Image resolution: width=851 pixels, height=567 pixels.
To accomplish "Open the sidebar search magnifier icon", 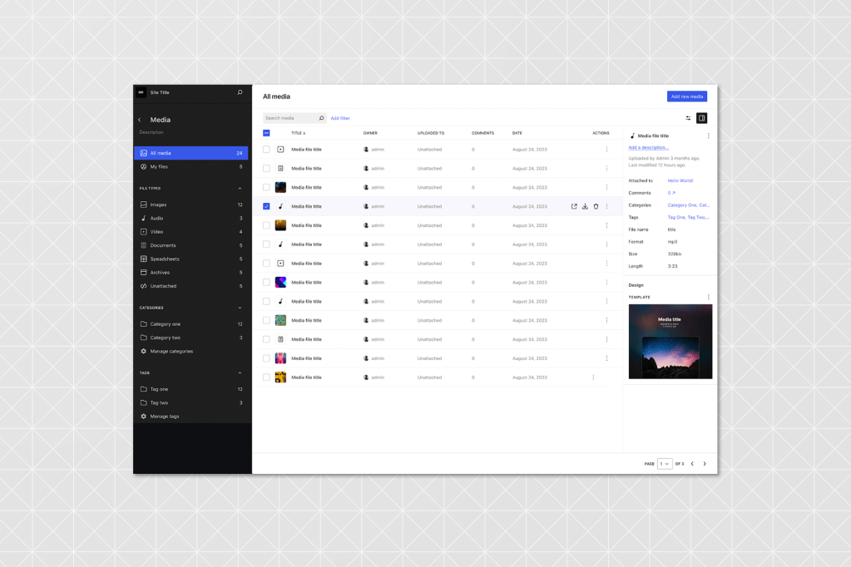I will click(x=240, y=92).
